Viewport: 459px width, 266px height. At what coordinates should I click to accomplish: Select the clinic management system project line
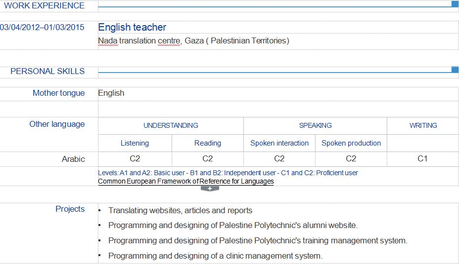[215, 256]
